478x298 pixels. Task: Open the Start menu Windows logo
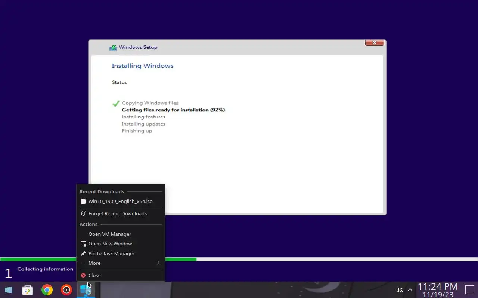click(8, 290)
